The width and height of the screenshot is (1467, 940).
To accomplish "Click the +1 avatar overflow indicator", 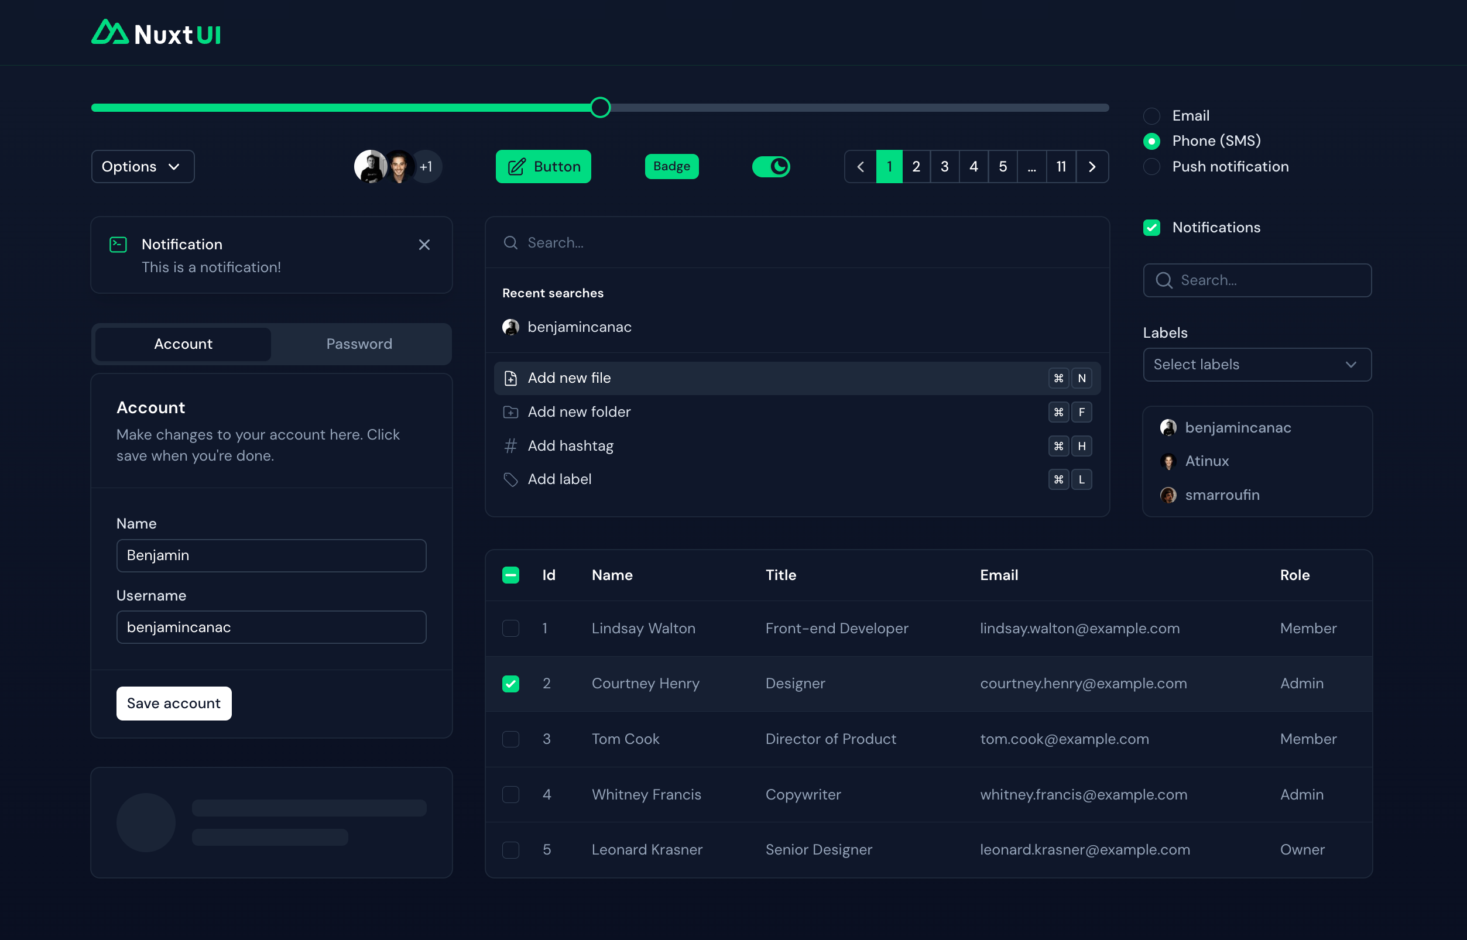I will coord(427,167).
